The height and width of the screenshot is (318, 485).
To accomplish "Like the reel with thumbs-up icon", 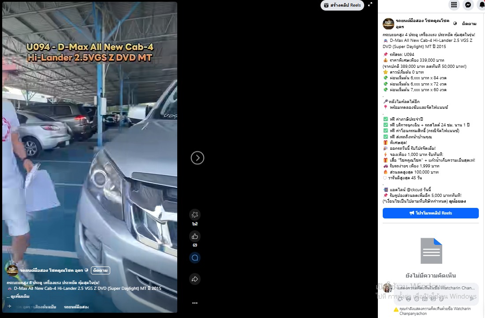I will coord(194,237).
